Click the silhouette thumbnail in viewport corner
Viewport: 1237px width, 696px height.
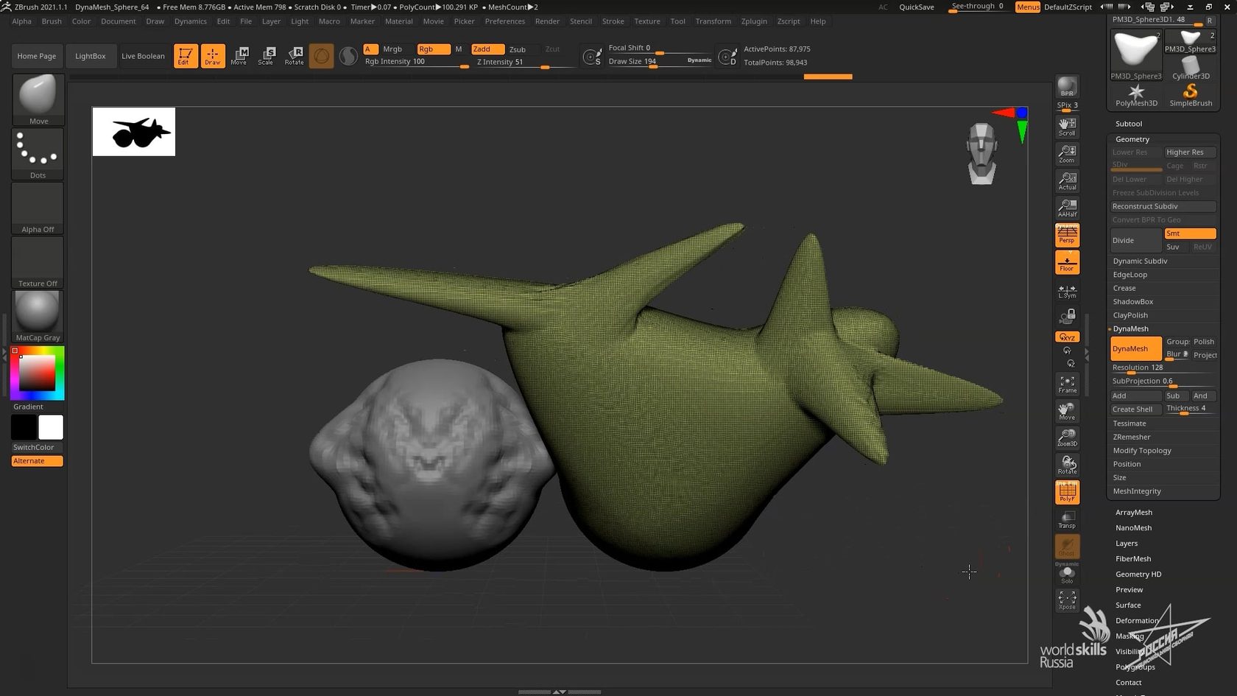(134, 132)
